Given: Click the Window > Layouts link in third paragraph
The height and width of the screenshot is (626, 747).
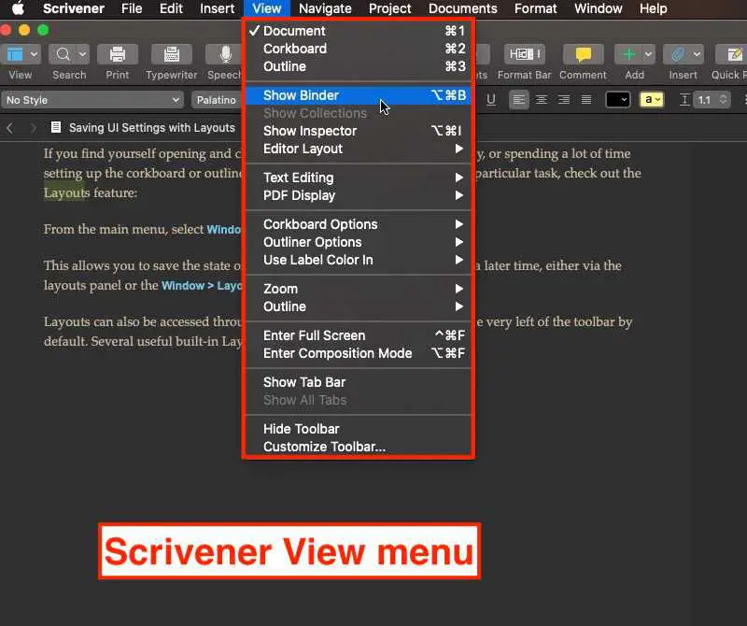Looking at the screenshot, I should coord(202,286).
